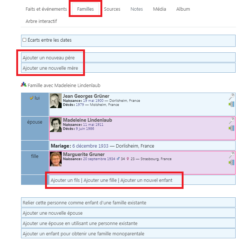Click the zoom magnifier icon for Jean Georges Grüner
The width and height of the screenshot is (243, 242).
[x=232, y=97]
